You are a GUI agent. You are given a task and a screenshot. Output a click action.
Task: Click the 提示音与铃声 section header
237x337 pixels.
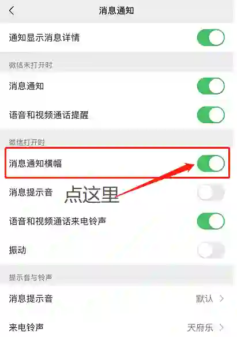(31, 278)
